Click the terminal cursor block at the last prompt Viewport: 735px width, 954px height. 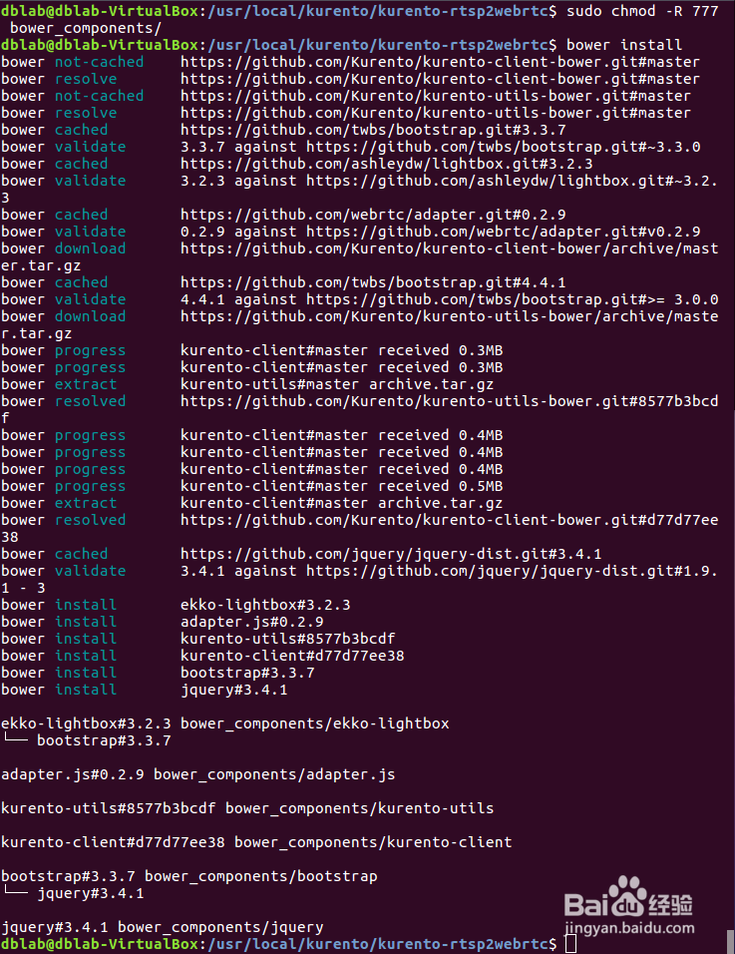coord(570,944)
